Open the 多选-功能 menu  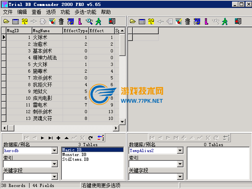point(85,12)
